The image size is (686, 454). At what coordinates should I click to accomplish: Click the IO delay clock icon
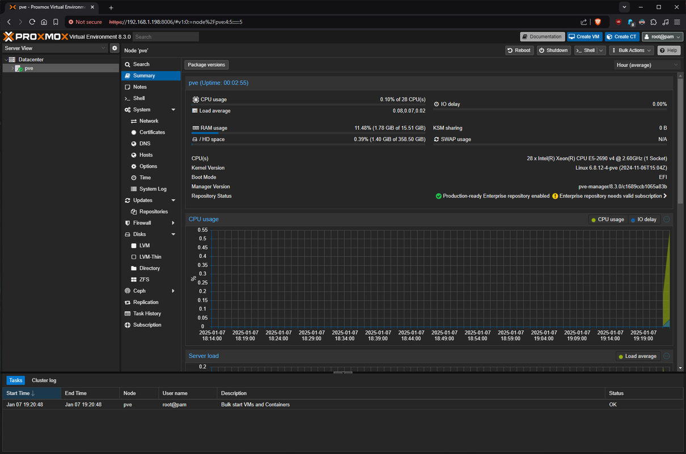(437, 104)
